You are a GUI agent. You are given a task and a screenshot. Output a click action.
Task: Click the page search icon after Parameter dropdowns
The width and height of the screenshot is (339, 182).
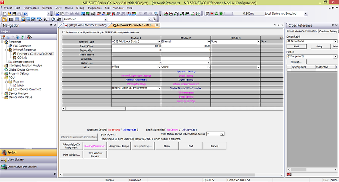(x=154, y=19)
